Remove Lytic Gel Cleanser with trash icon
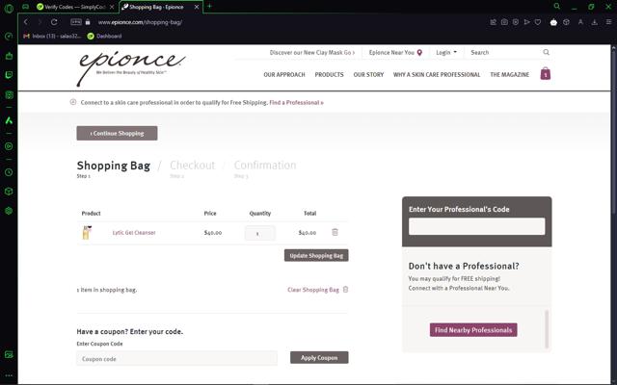This screenshot has width=617, height=385. tap(335, 232)
